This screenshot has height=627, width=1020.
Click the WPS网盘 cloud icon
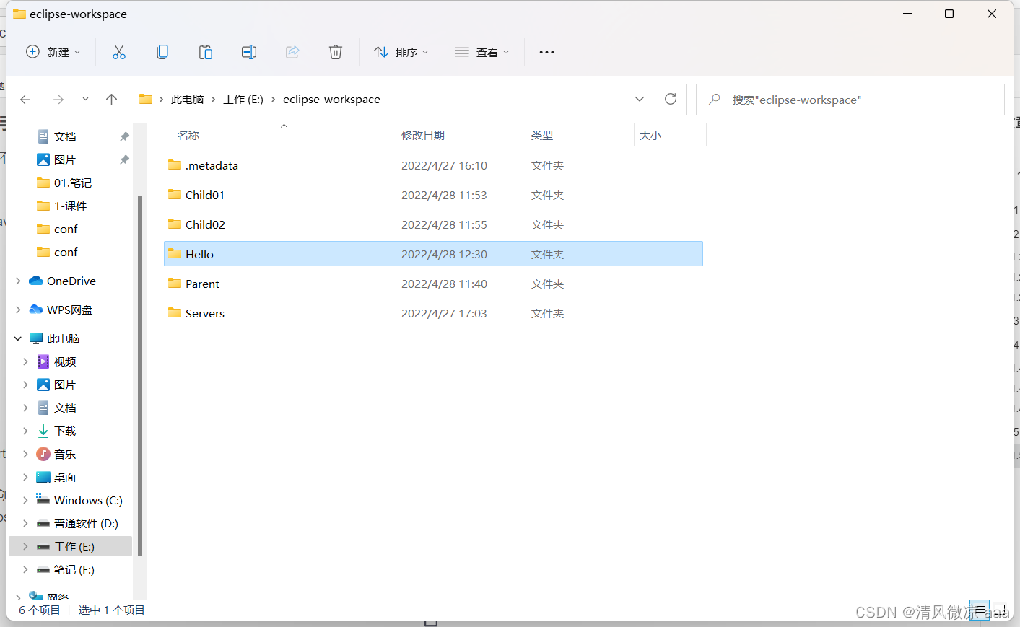pyautogui.click(x=36, y=310)
